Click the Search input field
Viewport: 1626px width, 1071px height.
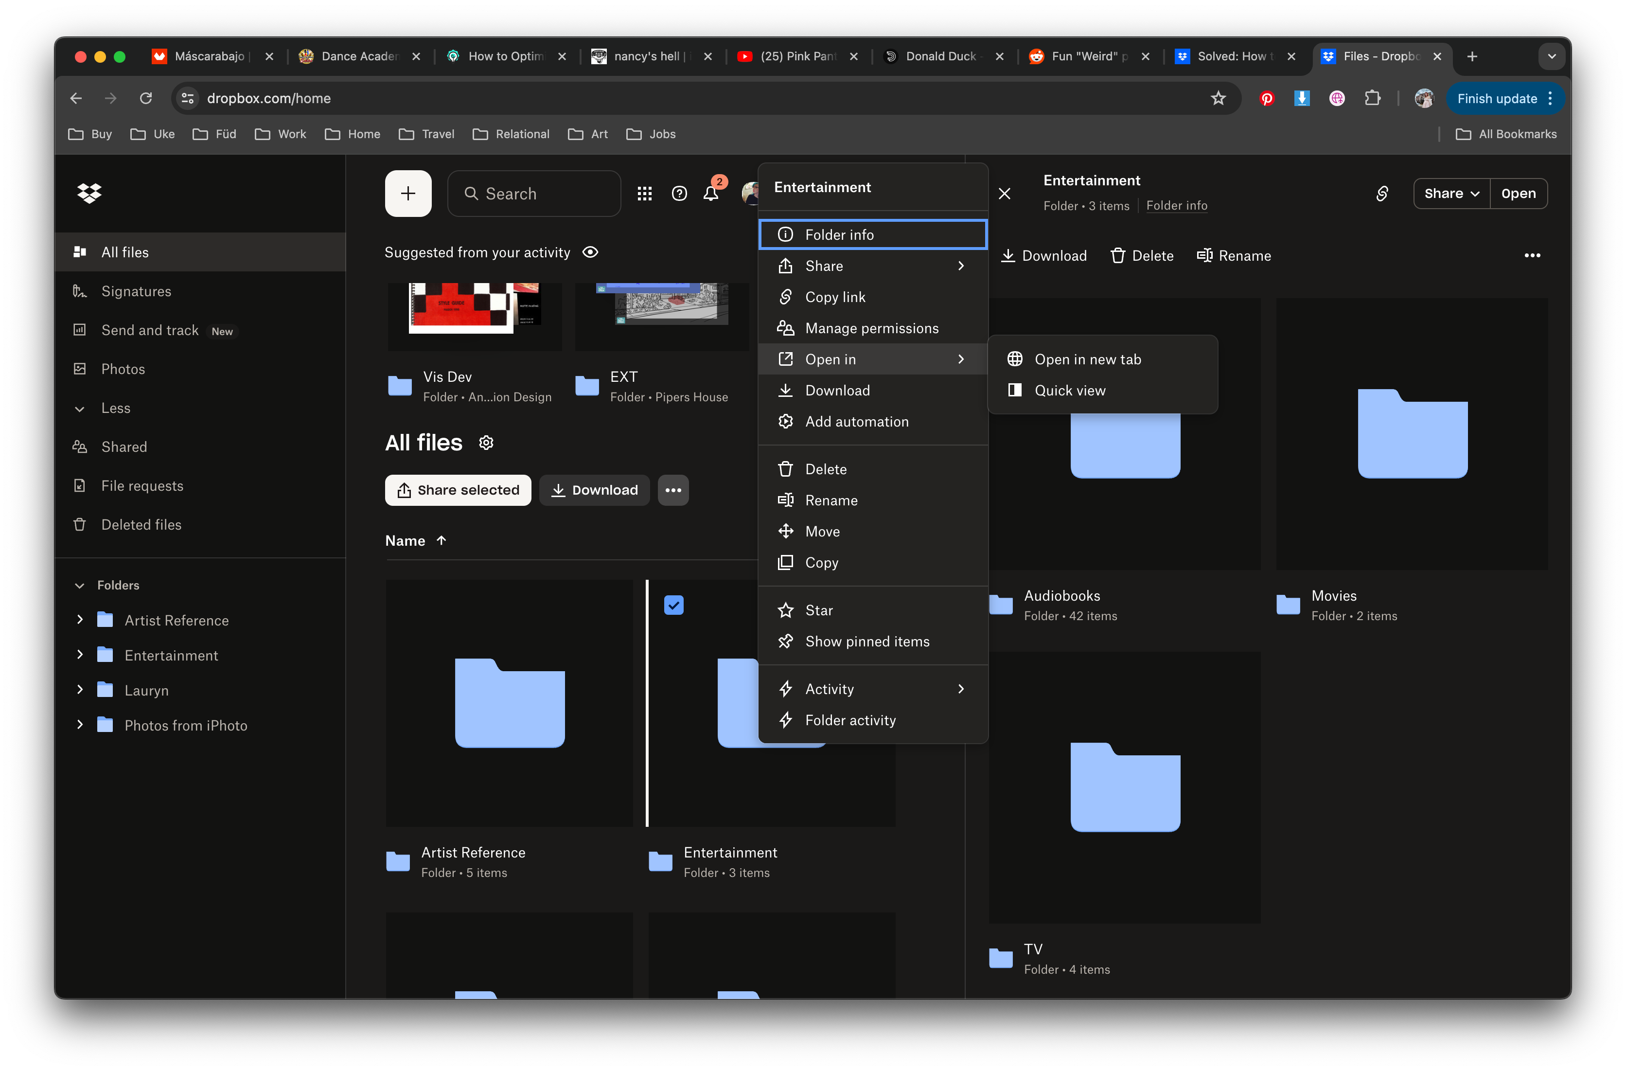click(x=533, y=193)
